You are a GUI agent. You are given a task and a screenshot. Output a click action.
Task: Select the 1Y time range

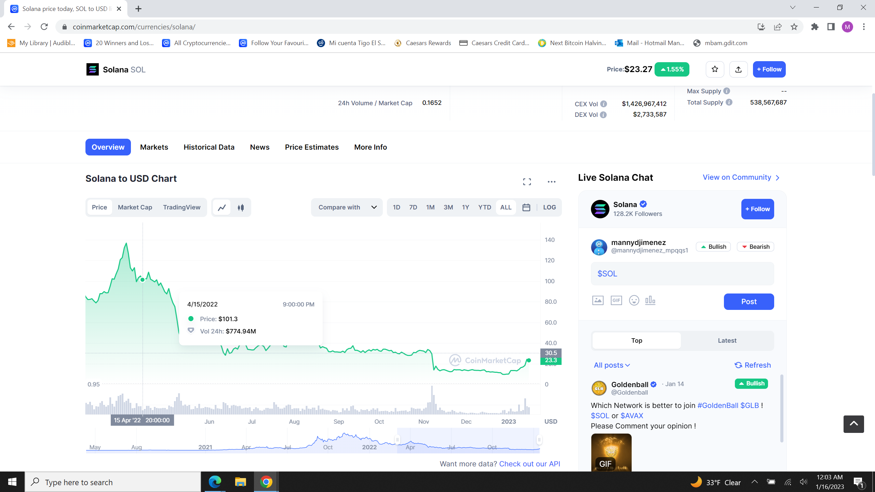(466, 207)
